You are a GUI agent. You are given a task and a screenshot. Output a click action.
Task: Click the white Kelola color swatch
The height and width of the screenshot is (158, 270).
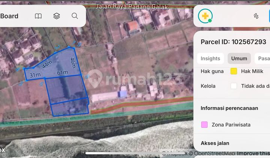pyautogui.click(x=234, y=86)
